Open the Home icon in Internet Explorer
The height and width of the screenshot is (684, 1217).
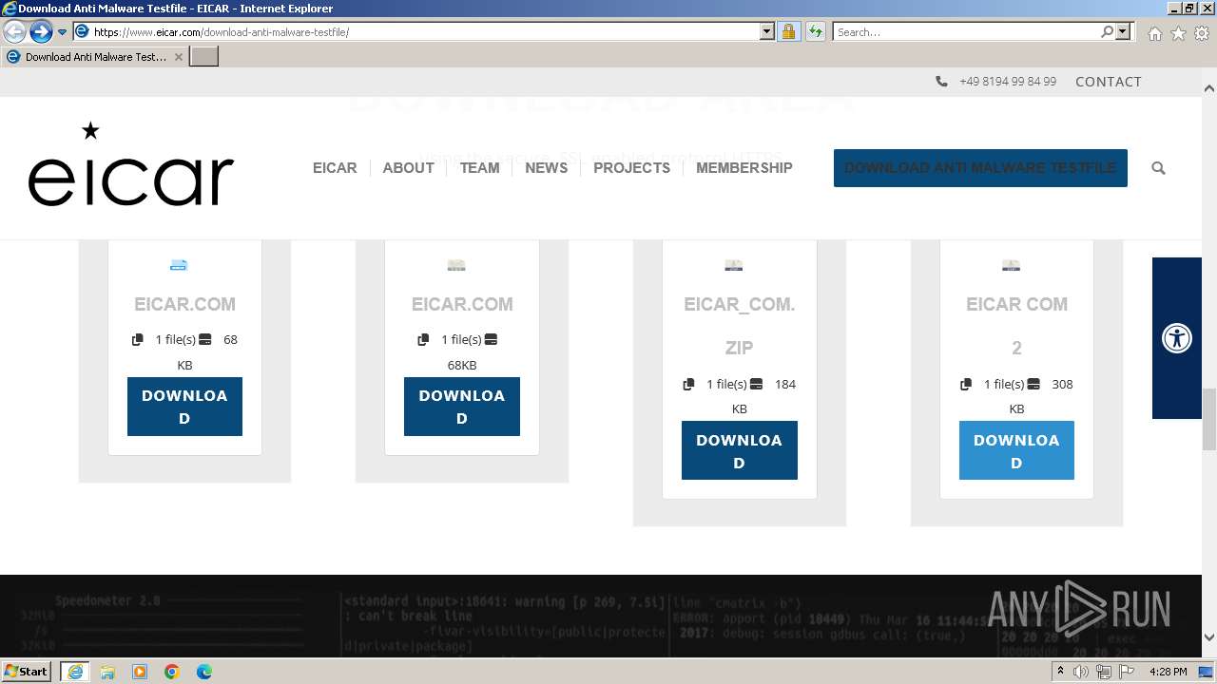1154,33
